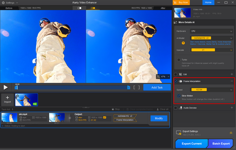Click the green E badge on thumbnail

coord(35,104)
